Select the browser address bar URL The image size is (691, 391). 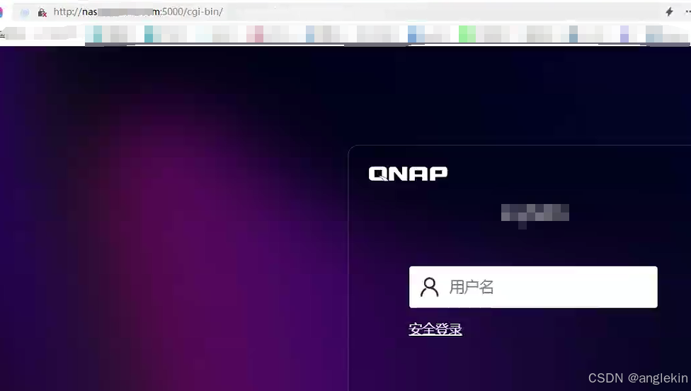click(x=138, y=12)
